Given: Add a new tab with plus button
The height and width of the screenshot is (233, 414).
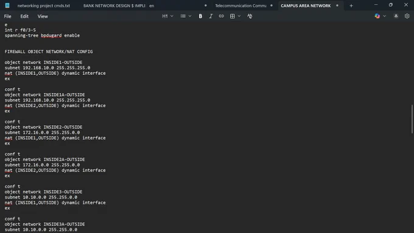Looking at the screenshot, I should click(x=351, y=5).
